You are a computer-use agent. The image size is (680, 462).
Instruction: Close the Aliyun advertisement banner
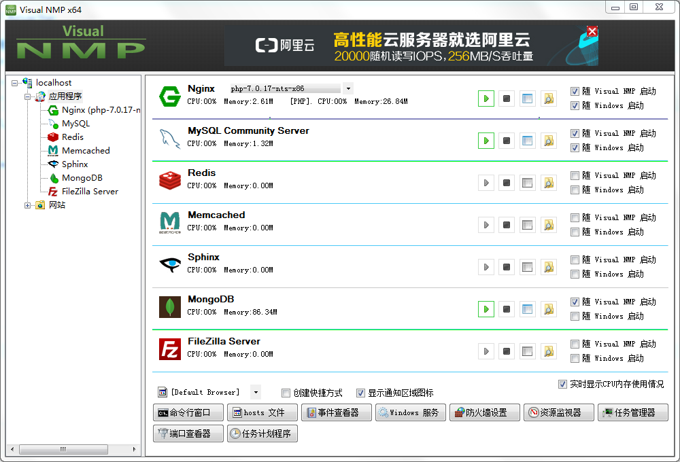592,31
